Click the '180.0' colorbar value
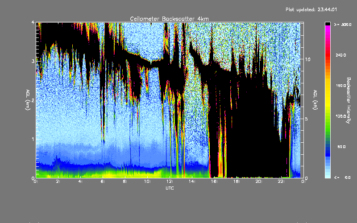The width and height of the screenshot is (357, 223). (x=341, y=86)
